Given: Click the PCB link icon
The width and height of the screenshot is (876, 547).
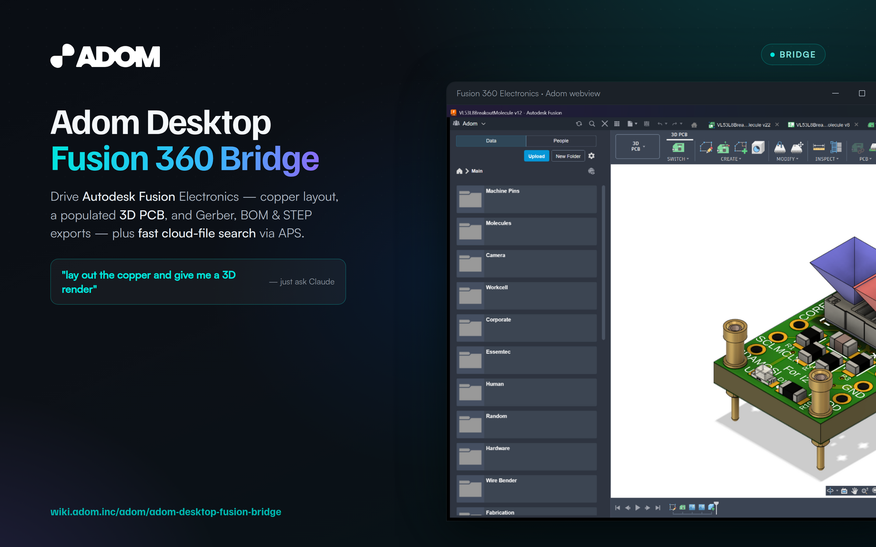Looking at the screenshot, I should point(858,148).
